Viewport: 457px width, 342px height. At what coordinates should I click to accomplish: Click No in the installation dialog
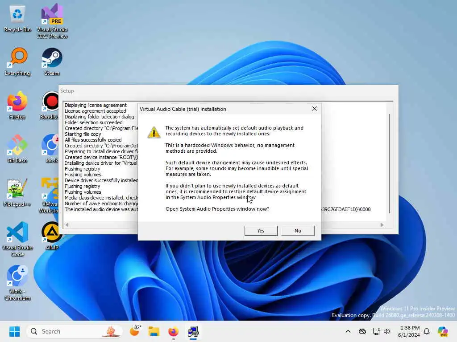(298, 231)
